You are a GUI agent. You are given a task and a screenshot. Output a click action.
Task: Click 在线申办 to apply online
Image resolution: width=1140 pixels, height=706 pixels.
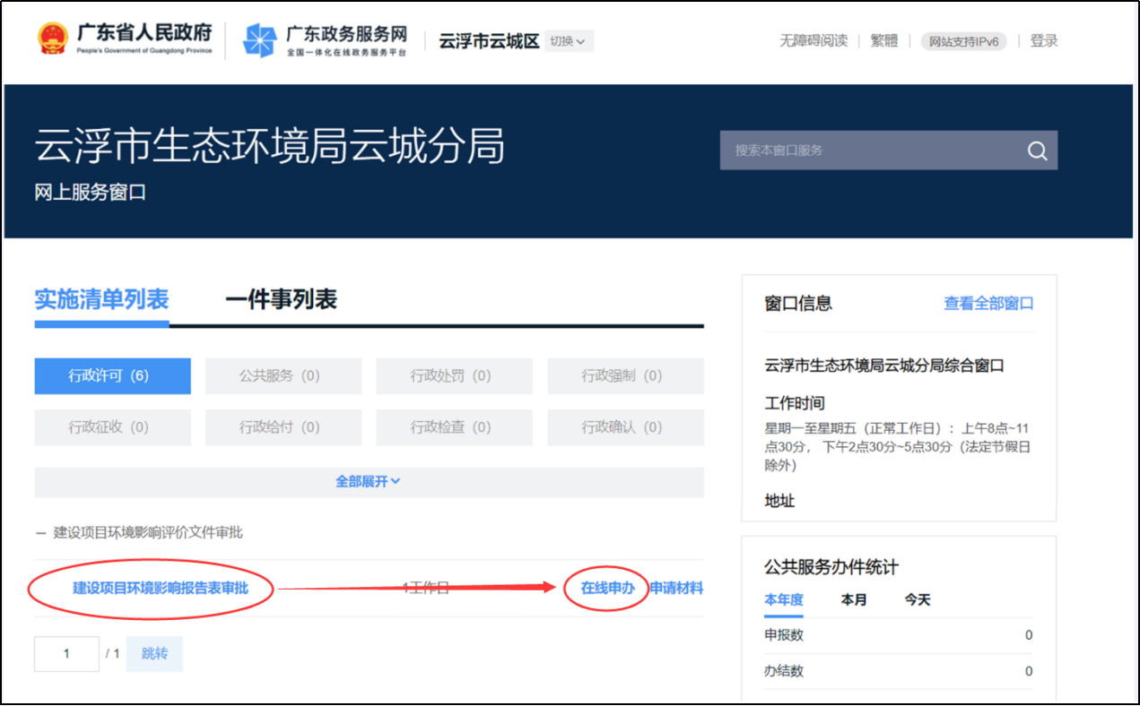[607, 589]
